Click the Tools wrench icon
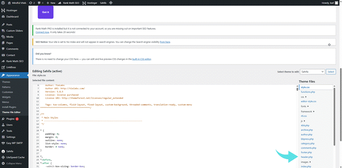 point(3,131)
